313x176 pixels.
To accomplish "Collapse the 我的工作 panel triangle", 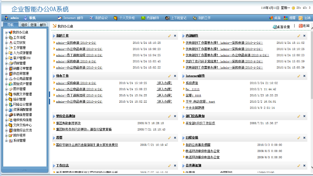I will (x=54, y=36).
